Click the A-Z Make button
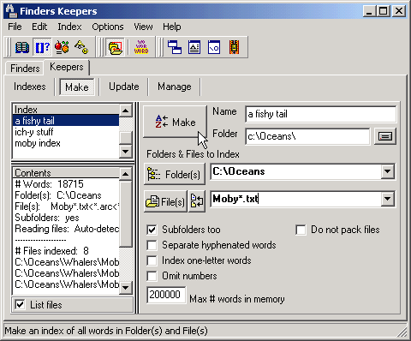 [175, 122]
